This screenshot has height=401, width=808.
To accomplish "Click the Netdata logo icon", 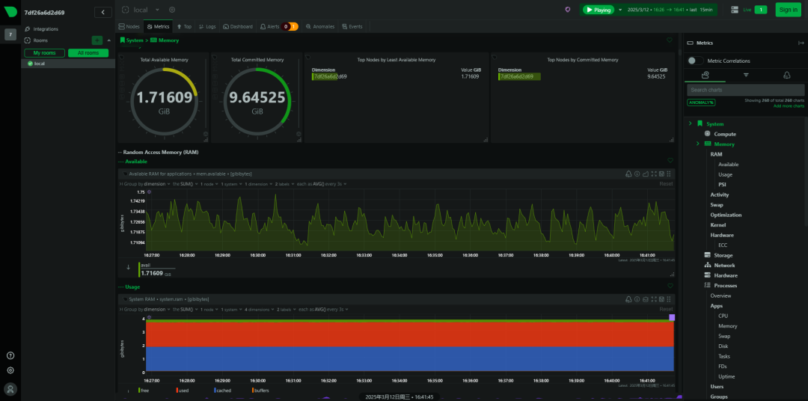I will pos(10,13).
